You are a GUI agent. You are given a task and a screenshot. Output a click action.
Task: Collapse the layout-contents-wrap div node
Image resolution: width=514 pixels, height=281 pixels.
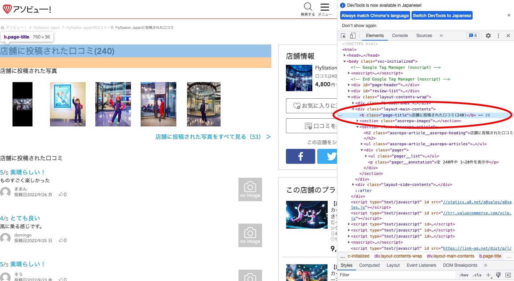click(349, 97)
